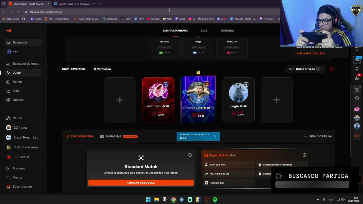Open the VS match timer icon
Image resolution: width=363 pixels, height=204 pixels.
[357, 59]
